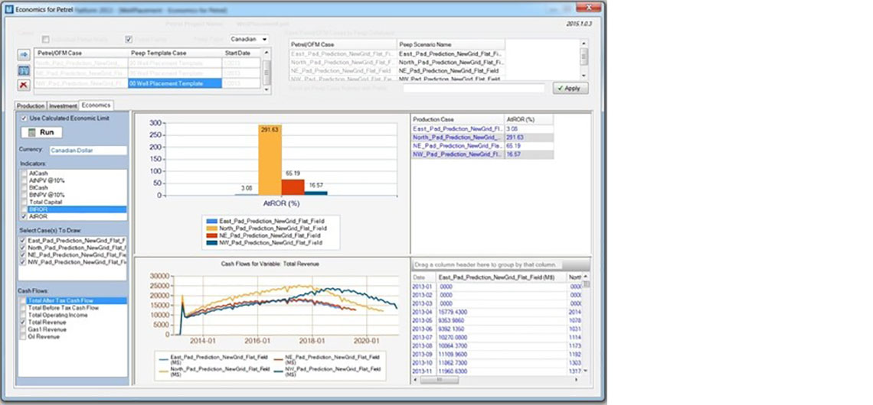The height and width of the screenshot is (405, 873).
Task: Select 00 Well Placement Template highlighted cell
Action: click(x=175, y=83)
